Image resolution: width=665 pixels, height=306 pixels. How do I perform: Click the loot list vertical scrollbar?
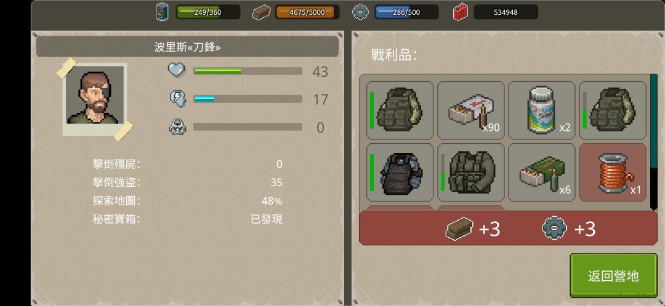click(653, 142)
